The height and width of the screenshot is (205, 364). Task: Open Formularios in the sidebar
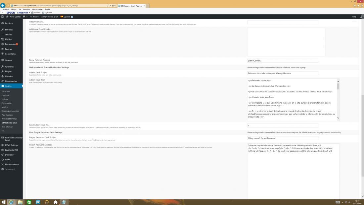[x=10, y=44]
